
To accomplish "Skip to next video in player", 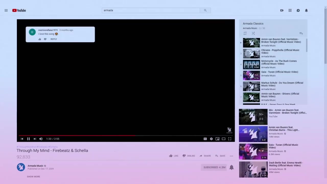I will pyautogui.click(x=35, y=139).
